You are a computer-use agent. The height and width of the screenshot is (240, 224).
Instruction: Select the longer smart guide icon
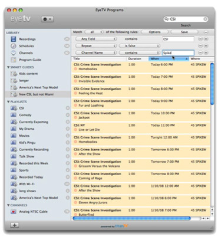(14, 81)
